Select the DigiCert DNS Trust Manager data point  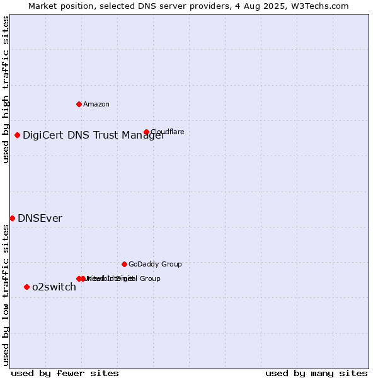click(17, 135)
